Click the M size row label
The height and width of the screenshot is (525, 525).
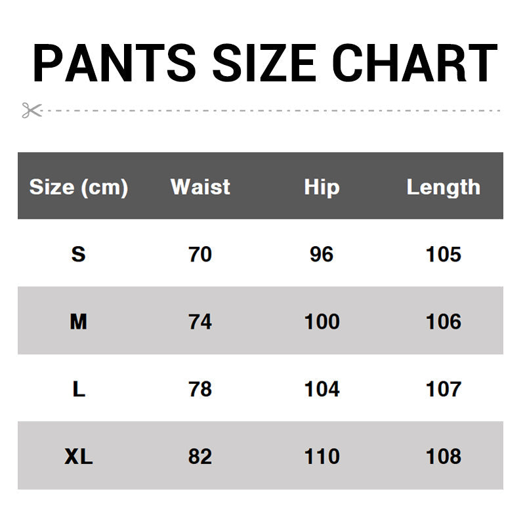[x=78, y=322]
